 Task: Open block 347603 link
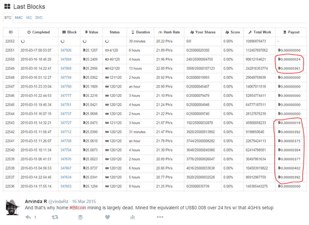(66, 186)
